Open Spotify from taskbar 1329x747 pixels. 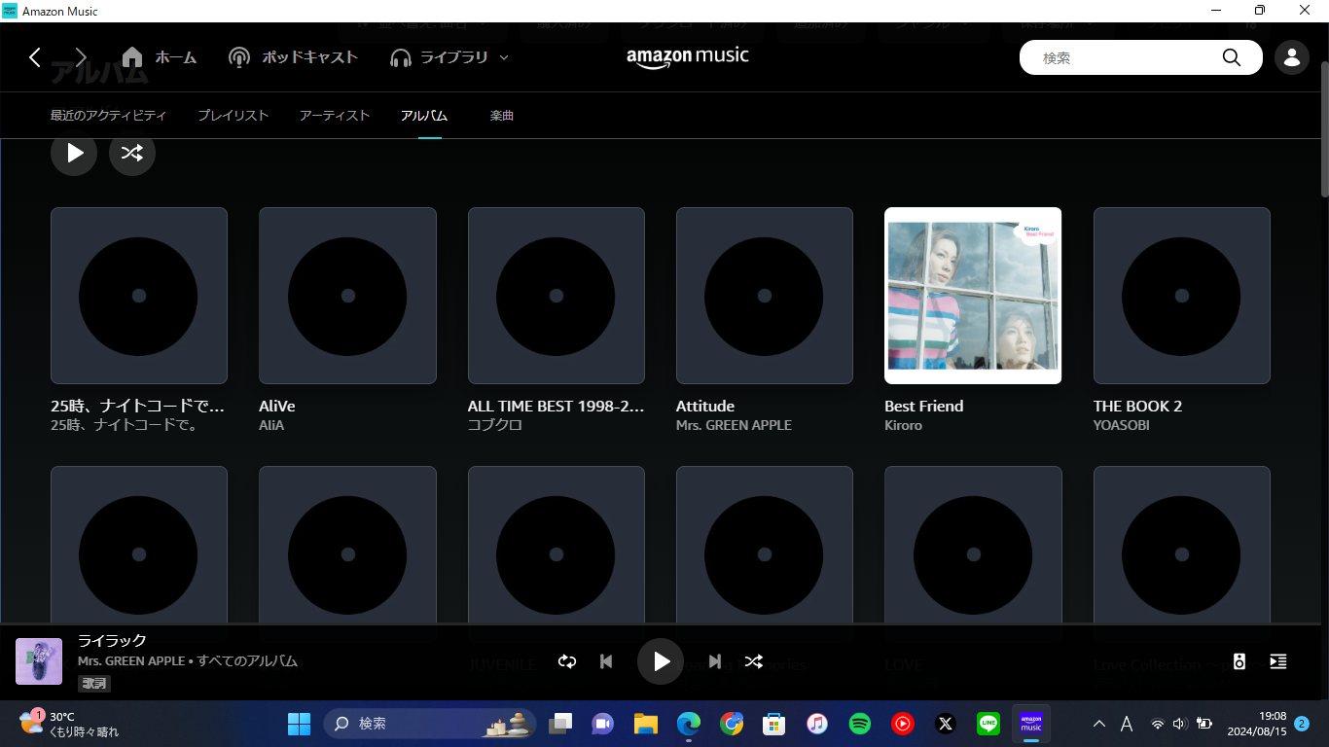tap(860, 724)
